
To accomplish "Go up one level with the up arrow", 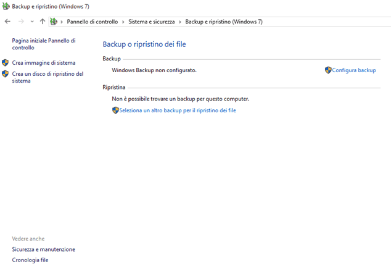I will click(x=43, y=22).
